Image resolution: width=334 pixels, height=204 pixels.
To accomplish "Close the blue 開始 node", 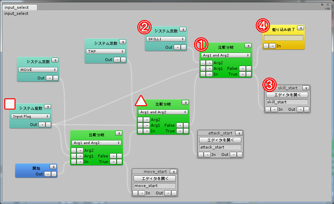I will pos(53,167).
